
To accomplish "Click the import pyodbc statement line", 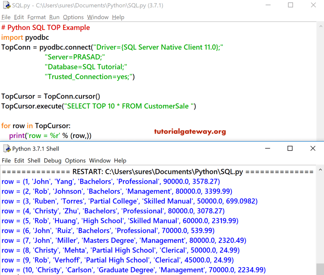I will tap(25, 37).
